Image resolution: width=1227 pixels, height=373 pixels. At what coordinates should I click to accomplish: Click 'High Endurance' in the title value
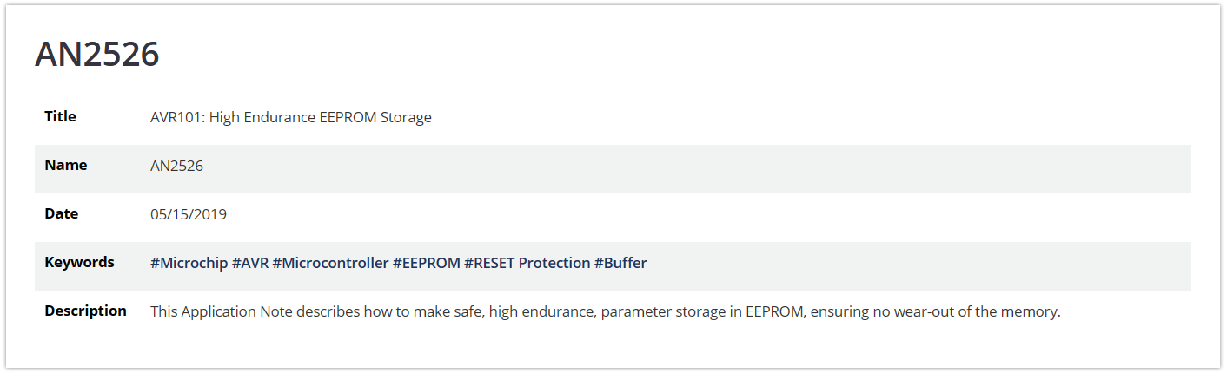(x=259, y=117)
